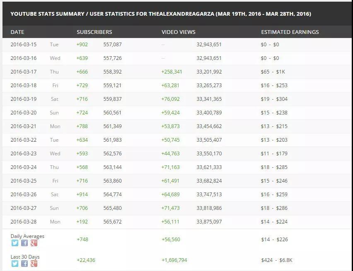Select the $65 - $1K earnings cell
Image resolution: width=353 pixels, height=271 pixels.
273,72
